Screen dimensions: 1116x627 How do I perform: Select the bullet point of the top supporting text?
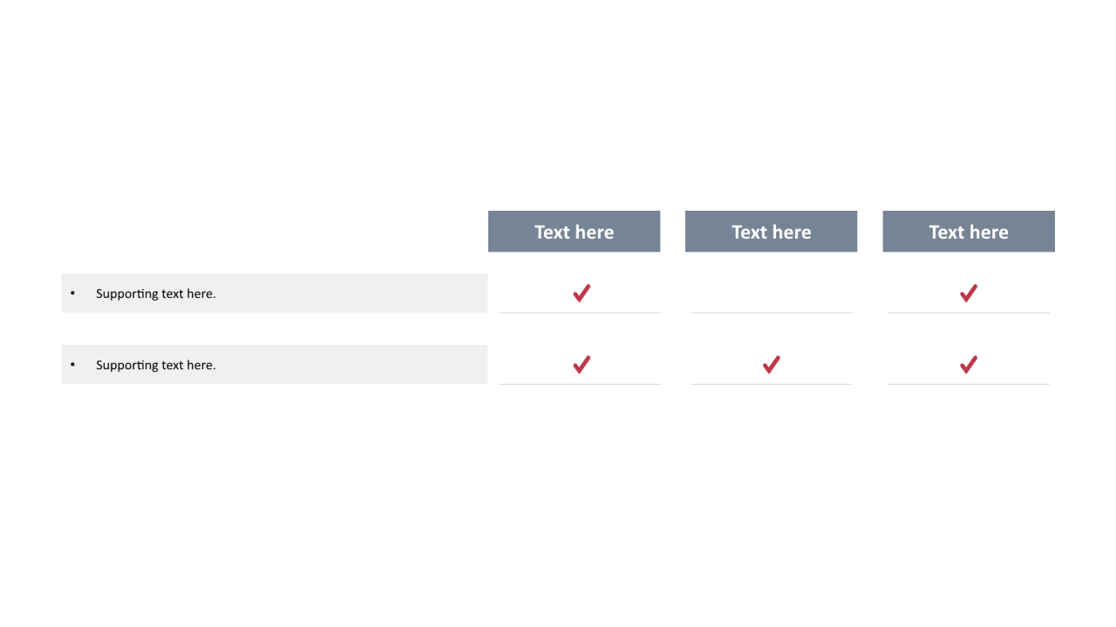(72, 293)
